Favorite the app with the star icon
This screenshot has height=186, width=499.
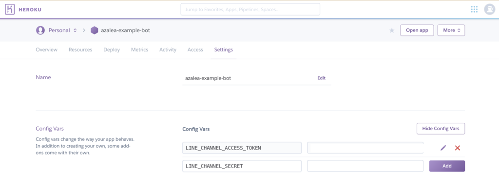pyautogui.click(x=392, y=31)
